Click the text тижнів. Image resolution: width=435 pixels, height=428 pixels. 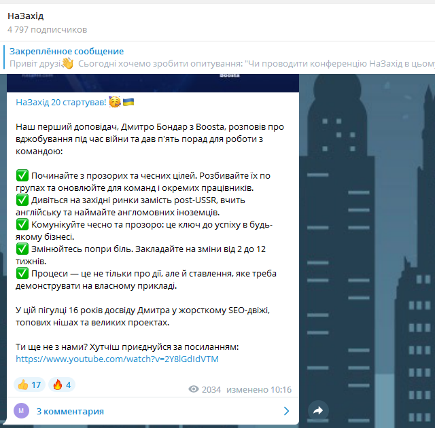(31, 261)
